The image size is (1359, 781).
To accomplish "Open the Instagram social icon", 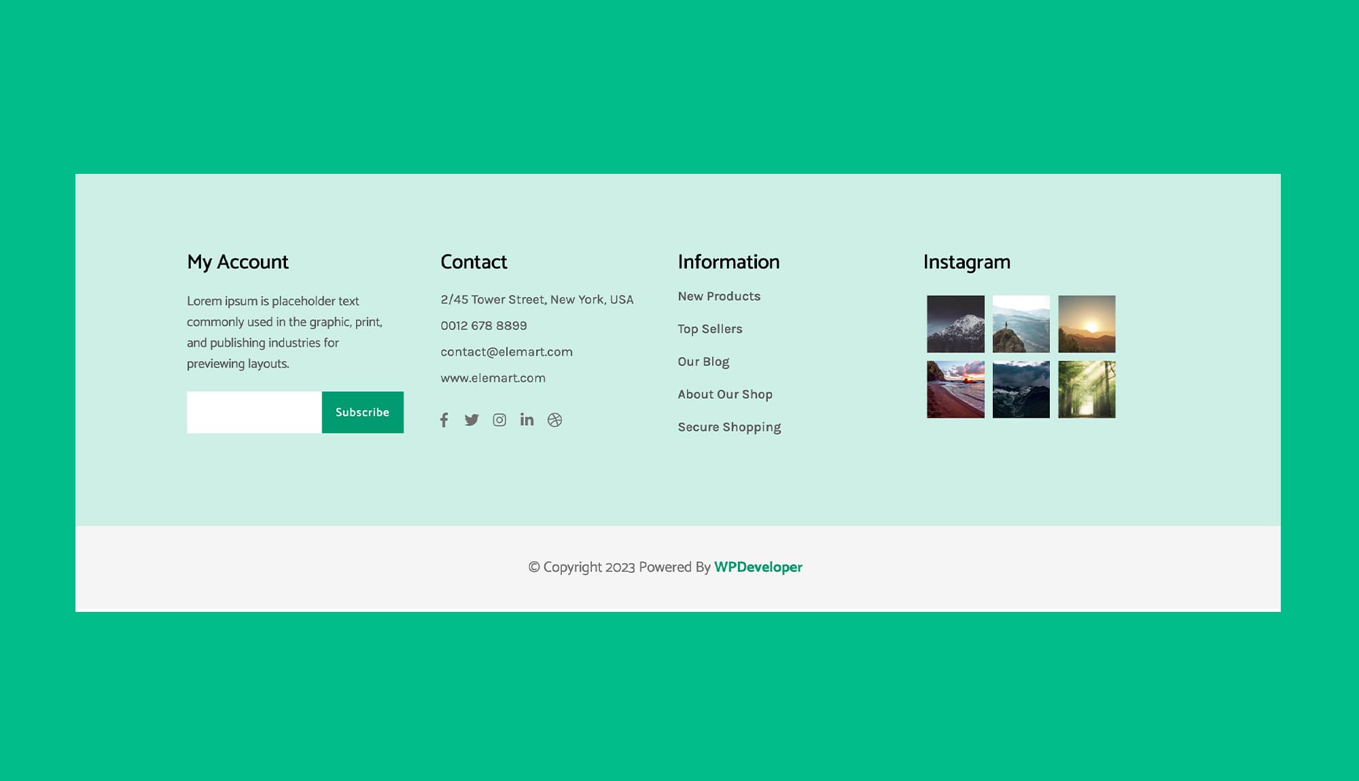I will coord(499,420).
